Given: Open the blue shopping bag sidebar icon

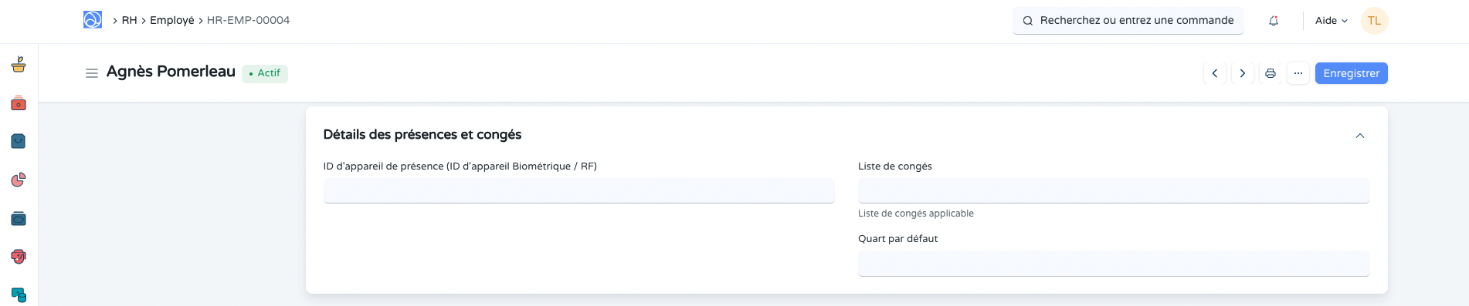Looking at the screenshot, I should [19, 141].
